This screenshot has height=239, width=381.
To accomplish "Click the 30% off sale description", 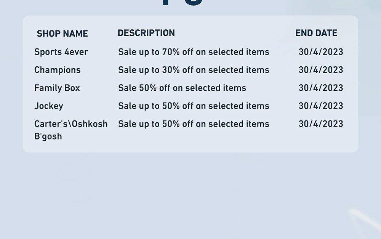I will click(194, 70).
